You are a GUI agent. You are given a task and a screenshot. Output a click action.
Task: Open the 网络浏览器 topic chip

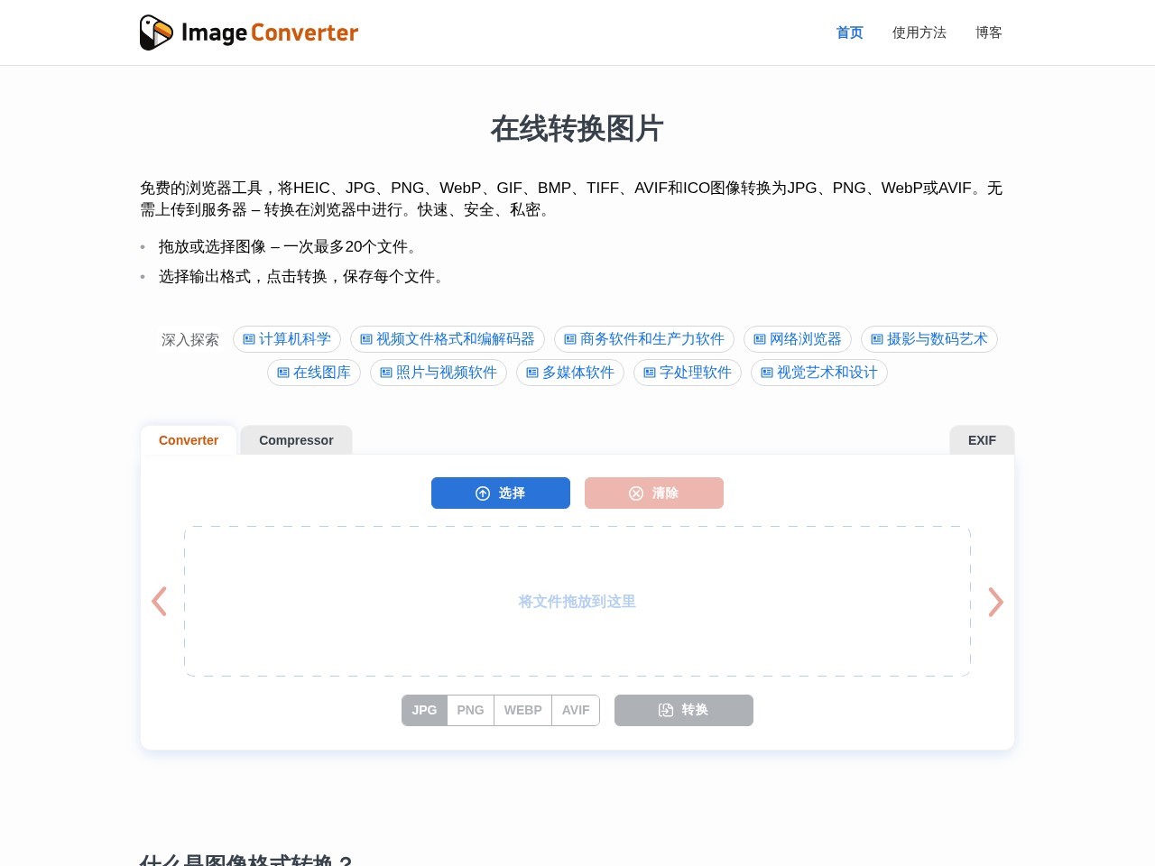pos(798,339)
